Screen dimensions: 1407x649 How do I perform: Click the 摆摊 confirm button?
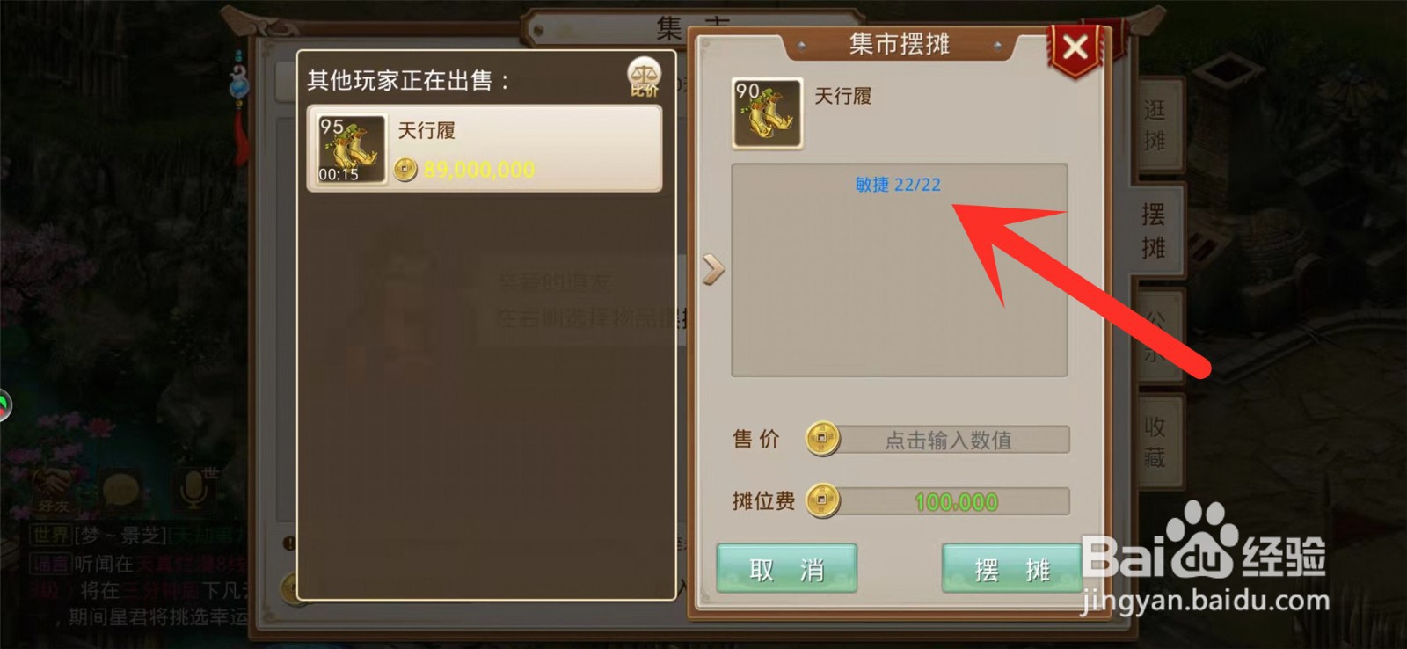point(1011,569)
